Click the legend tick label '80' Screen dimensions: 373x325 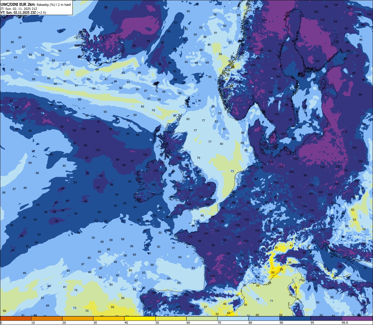pyautogui.click(x=250, y=323)
